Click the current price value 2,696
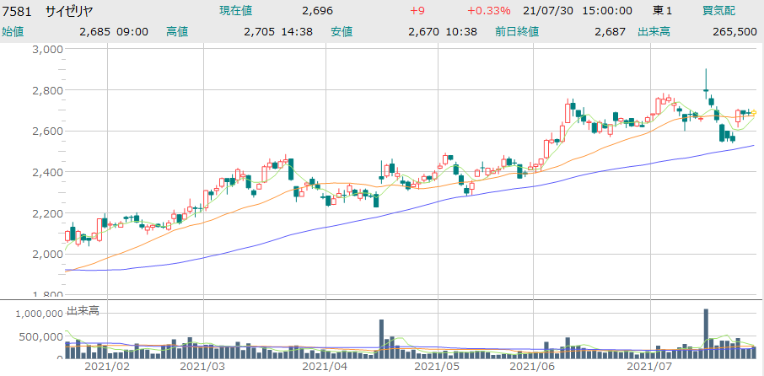The image size is (764, 376). point(317,11)
